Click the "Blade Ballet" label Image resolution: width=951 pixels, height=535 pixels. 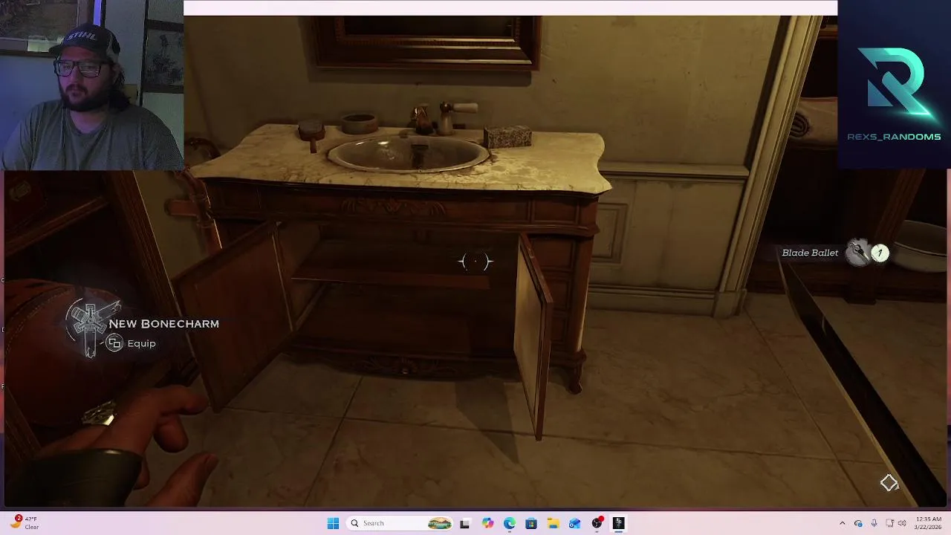pos(810,253)
